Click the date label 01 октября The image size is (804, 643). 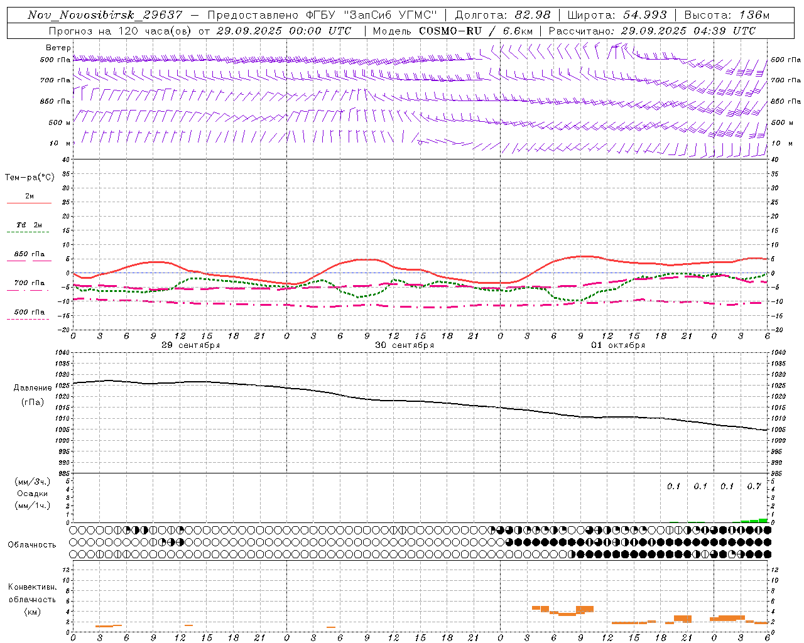point(618,345)
